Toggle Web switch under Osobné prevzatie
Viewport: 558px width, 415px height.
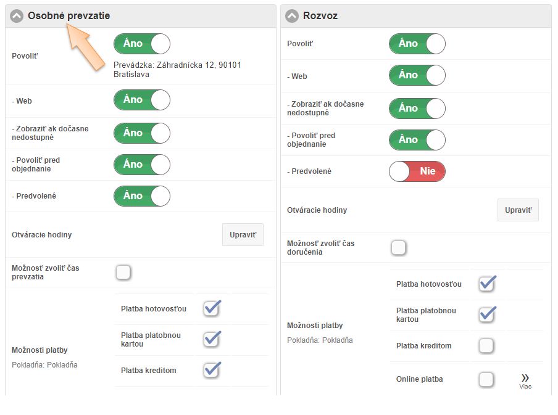(x=141, y=100)
